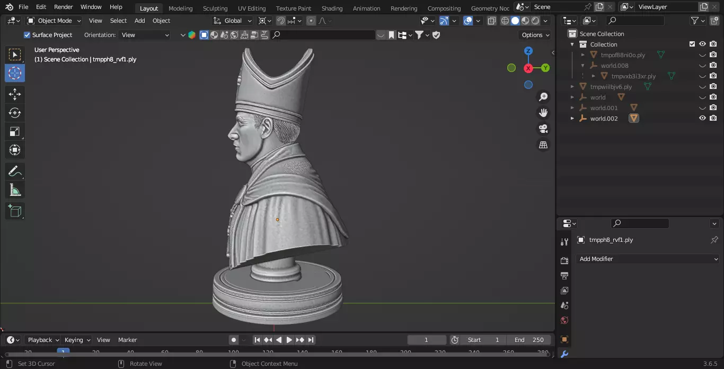
Task: Select the Add Cube tool
Action: [15, 211]
